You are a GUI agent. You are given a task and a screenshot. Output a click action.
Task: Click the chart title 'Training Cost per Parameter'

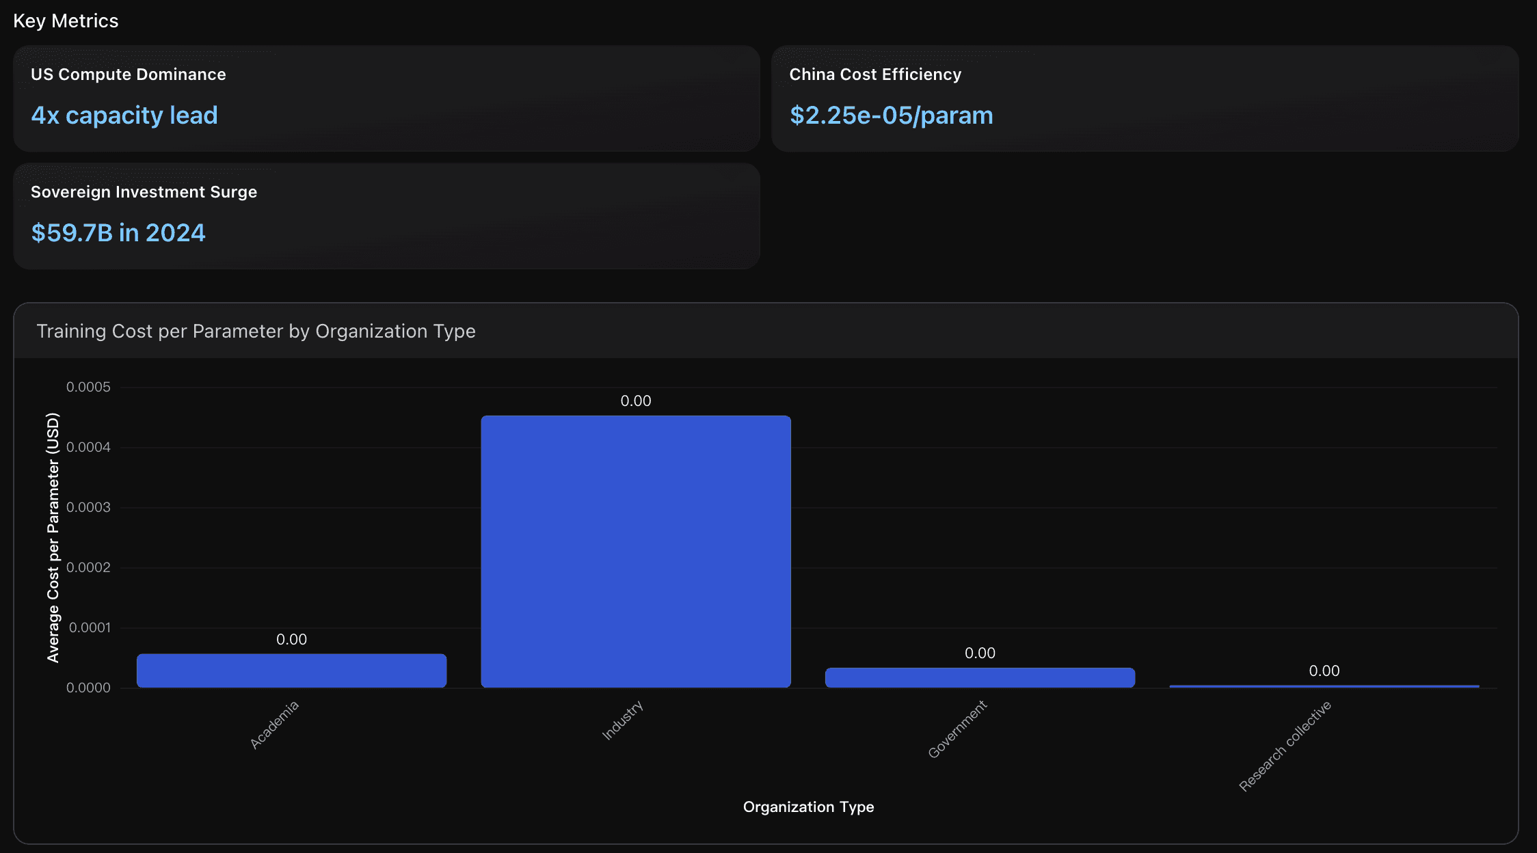[x=256, y=331]
